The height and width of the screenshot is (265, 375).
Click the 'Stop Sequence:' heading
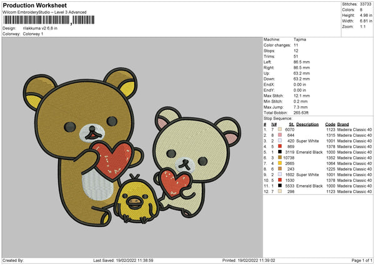pyautogui.click(x=278, y=119)
